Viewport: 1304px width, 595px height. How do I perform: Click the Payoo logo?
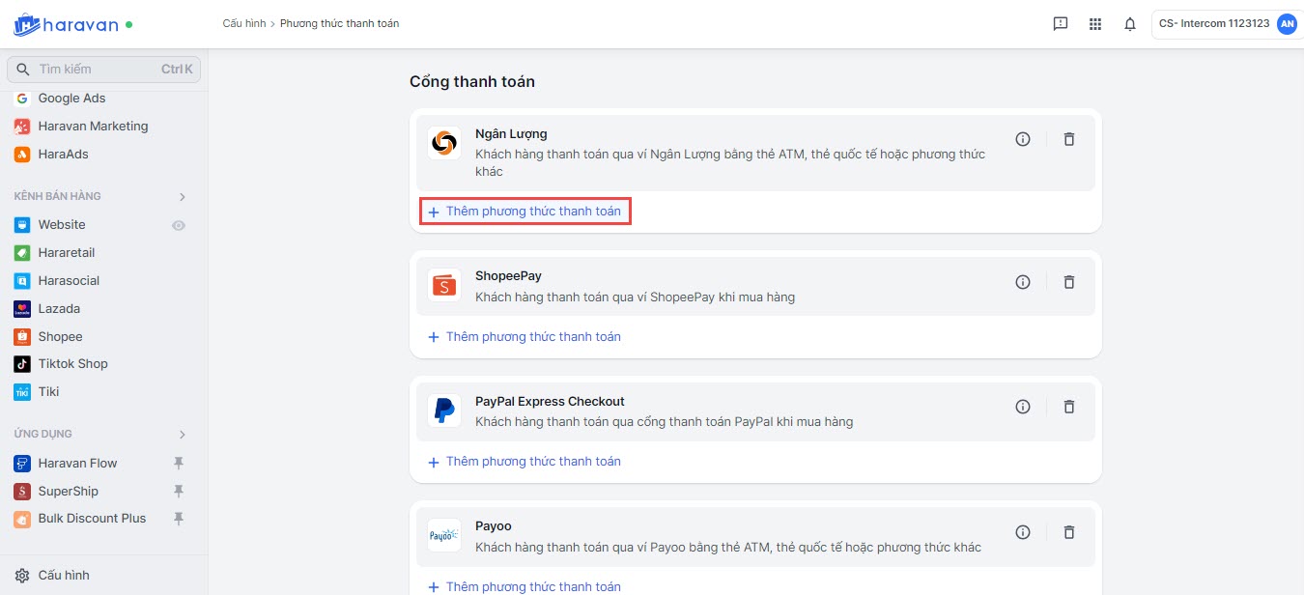coord(444,536)
